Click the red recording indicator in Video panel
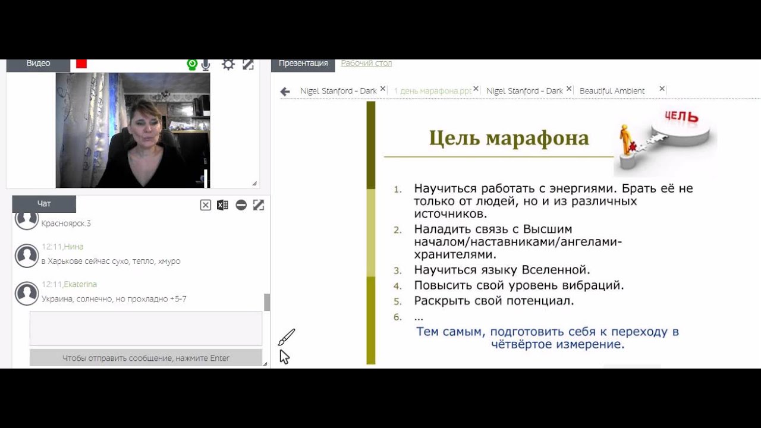The width and height of the screenshot is (761, 428). [x=81, y=64]
